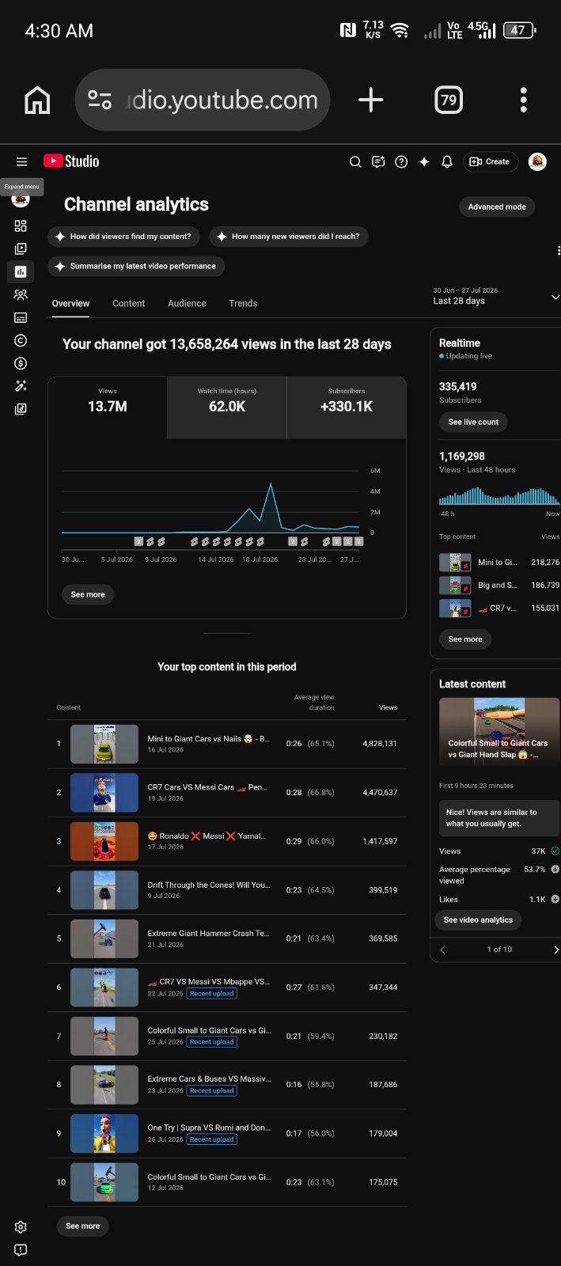This screenshot has height=1266, width=561.
Task: Click See more below top content list
Action: (x=82, y=1226)
